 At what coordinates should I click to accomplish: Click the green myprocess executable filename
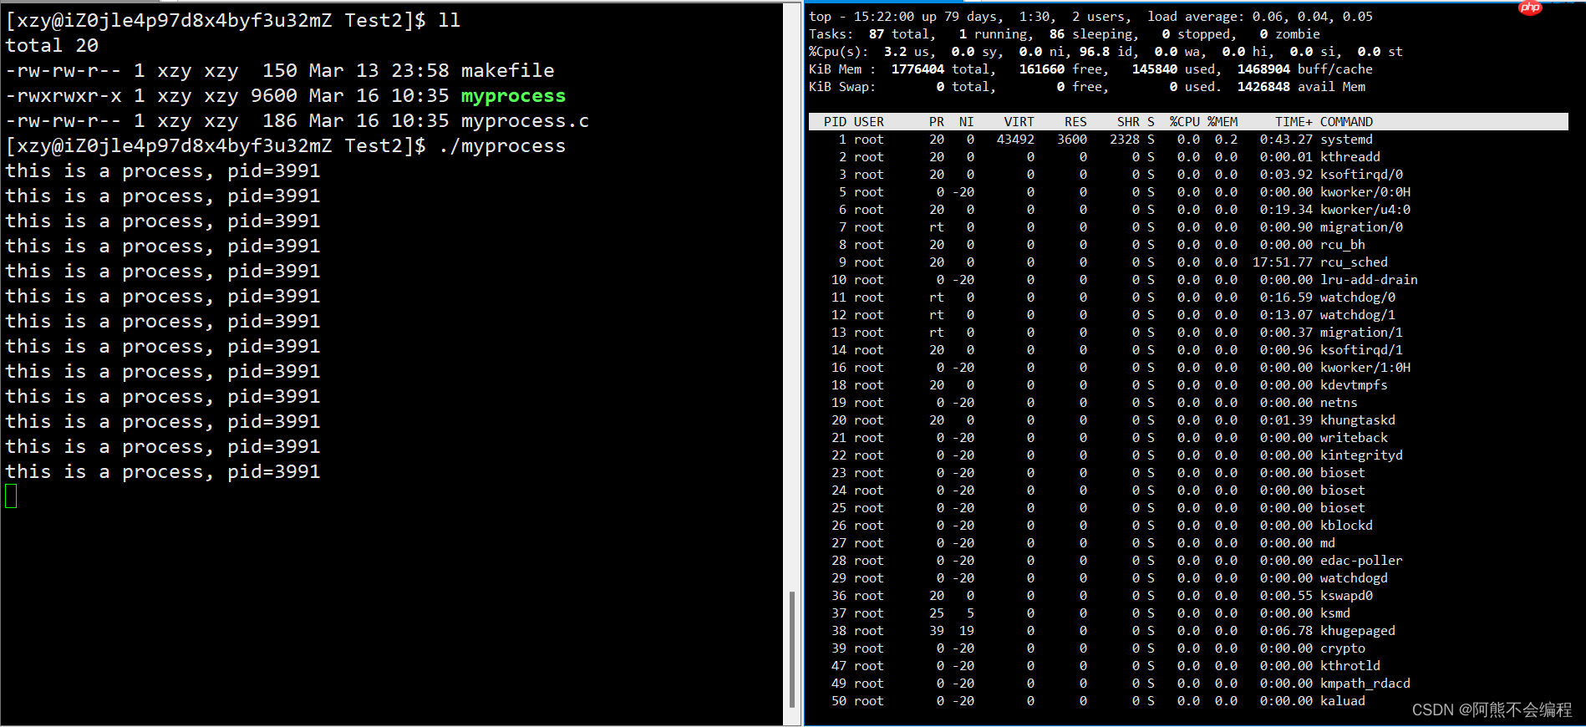coord(513,96)
